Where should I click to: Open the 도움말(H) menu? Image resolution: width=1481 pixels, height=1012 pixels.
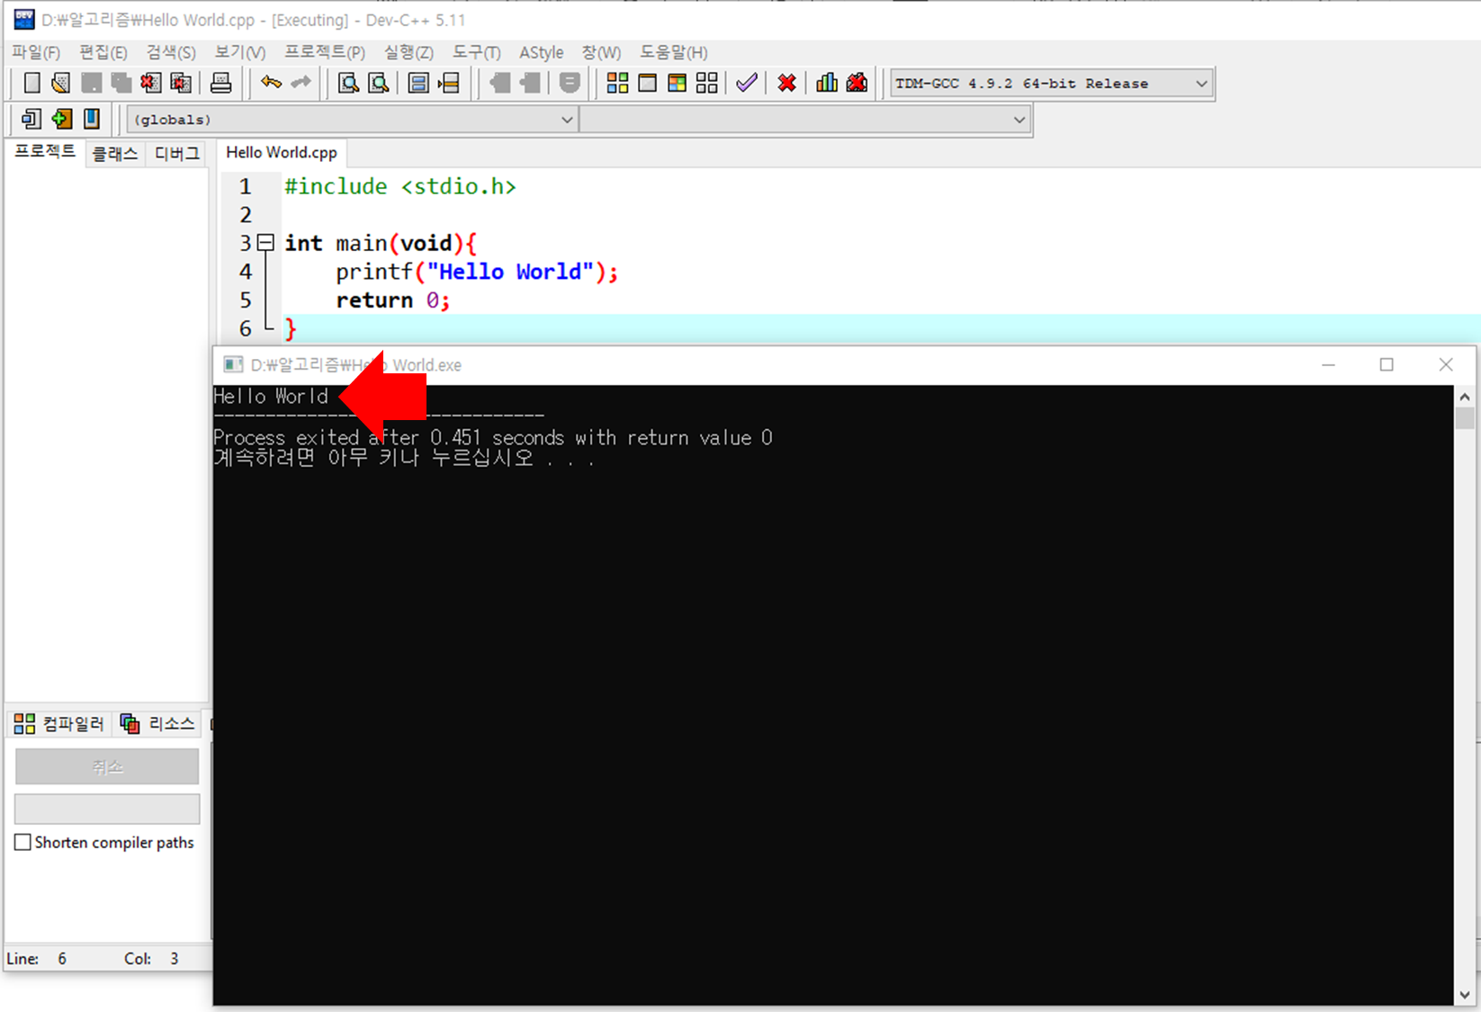[x=674, y=52]
